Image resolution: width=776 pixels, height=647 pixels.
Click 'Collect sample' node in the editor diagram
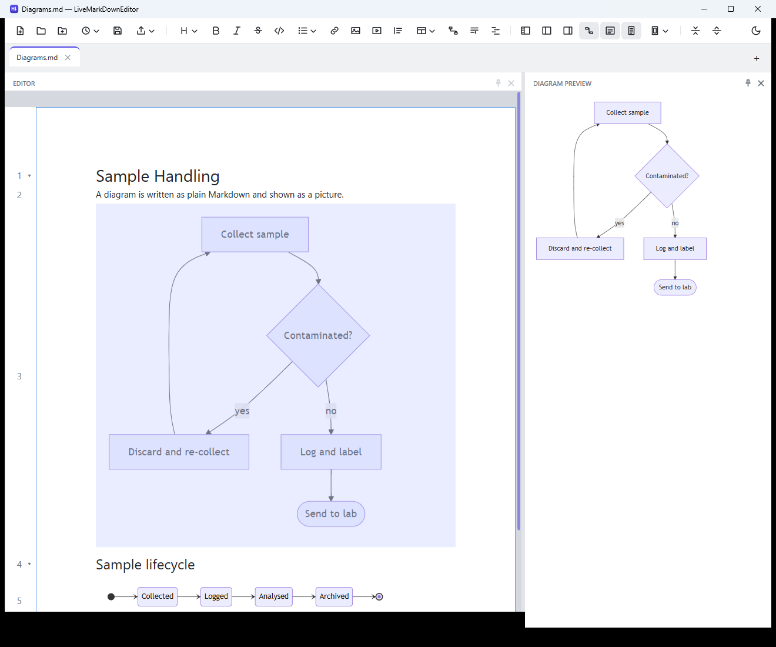click(x=255, y=234)
